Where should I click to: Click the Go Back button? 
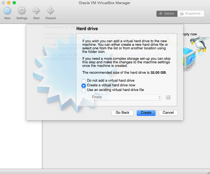[x=122, y=113]
